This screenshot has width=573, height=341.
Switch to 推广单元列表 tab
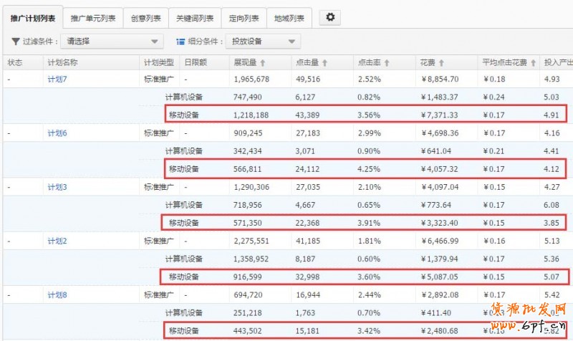[x=92, y=18]
